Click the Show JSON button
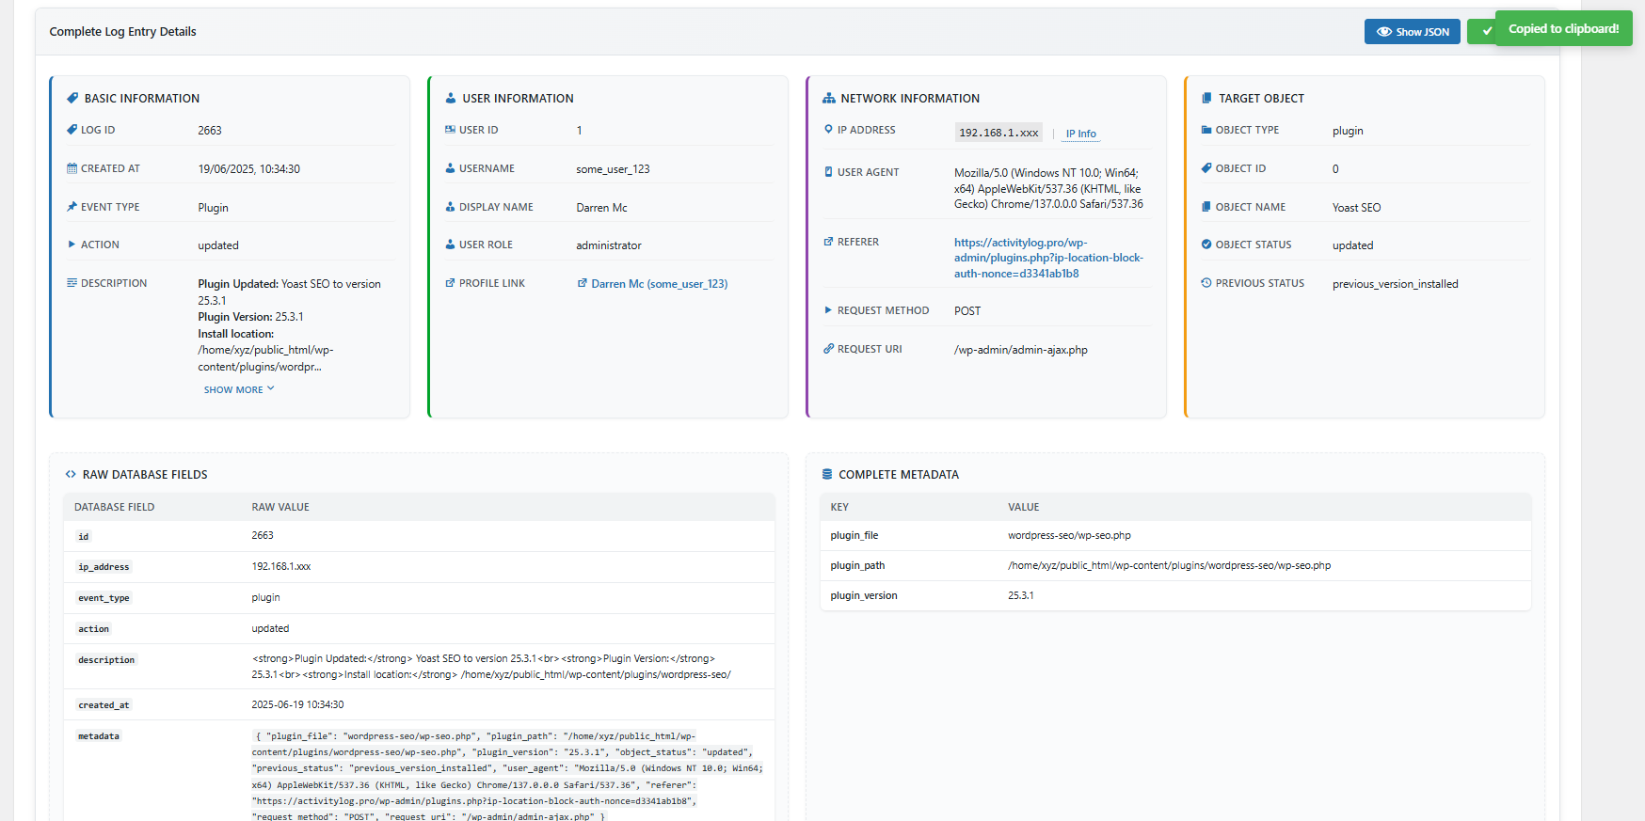Image resolution: width=1645 pixels, height=821 pixels. (1412, 32)
